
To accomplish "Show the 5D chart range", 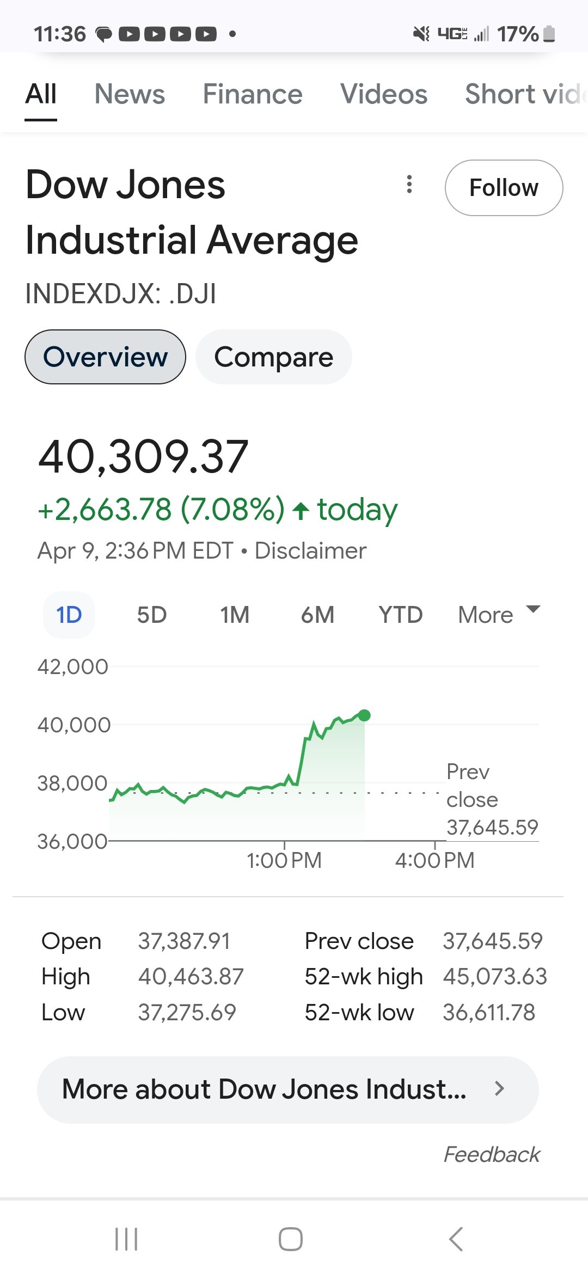I will (151, 615).
